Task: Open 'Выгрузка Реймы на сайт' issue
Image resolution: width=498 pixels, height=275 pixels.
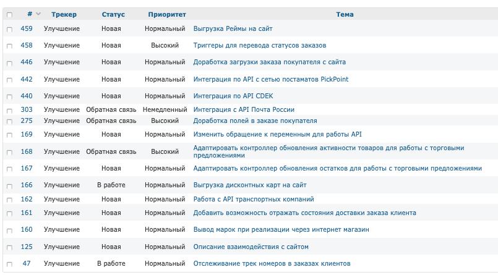Action: tap(233, 28)
